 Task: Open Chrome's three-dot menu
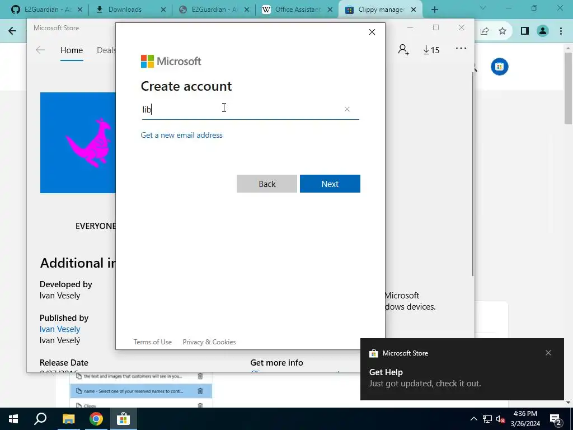pos(561,31)
